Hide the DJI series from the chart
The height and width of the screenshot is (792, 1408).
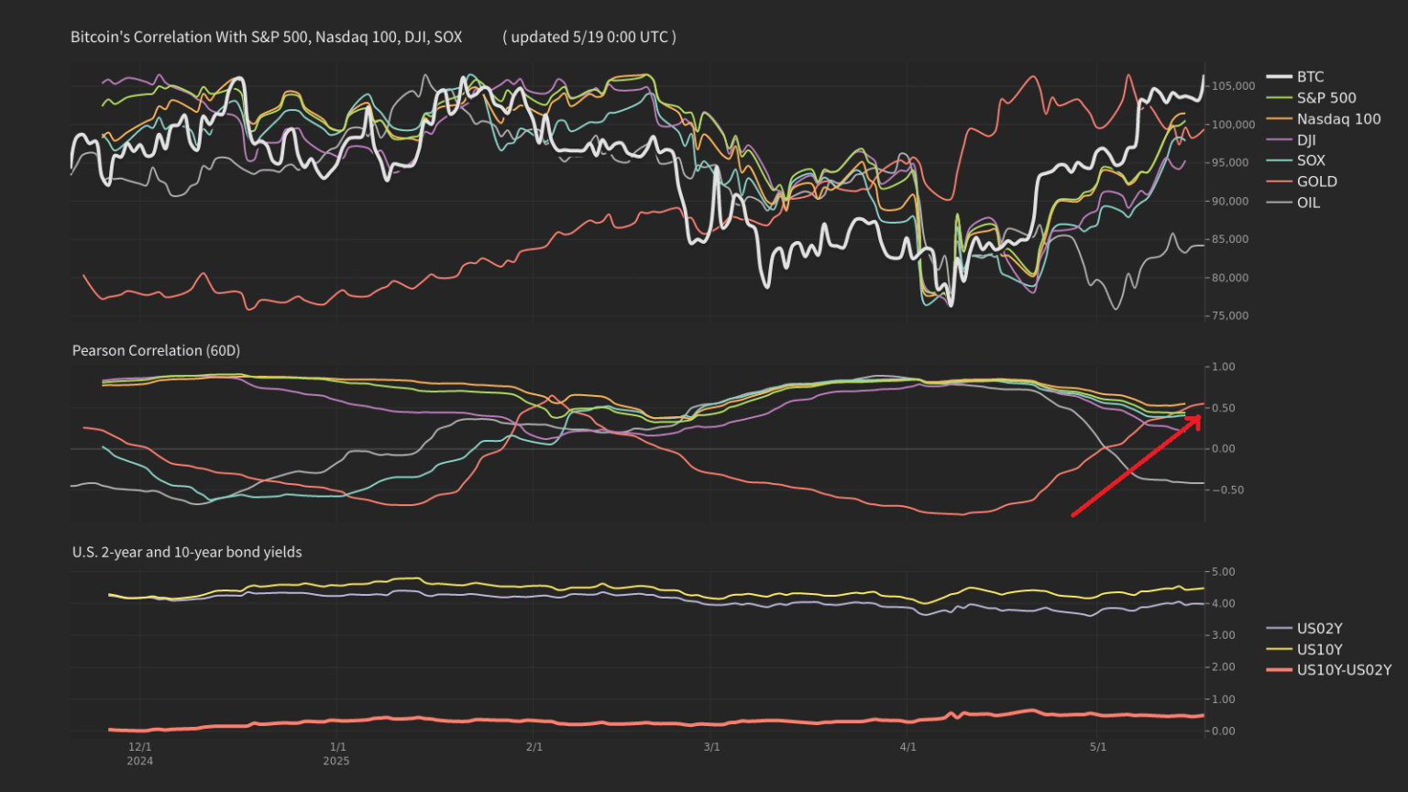coord(1309,139)
